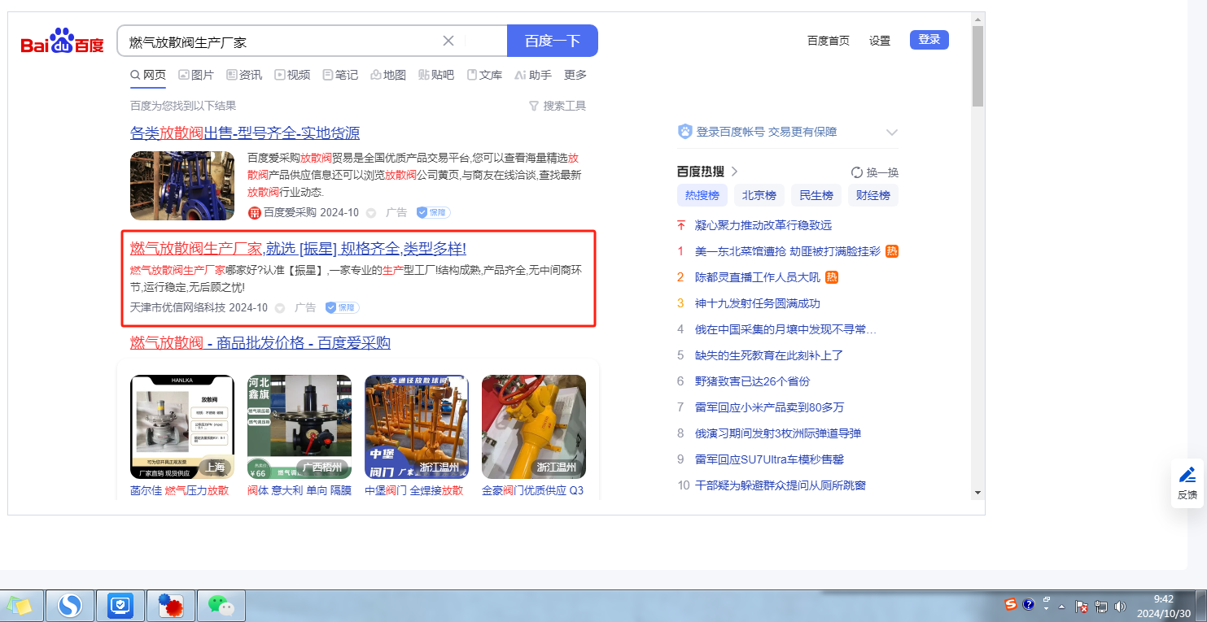Image resolution: width=1207 pixels, height=622 pixels.
Task: Open the 更多 search categories menu
Action: click(x=575, y=75)
